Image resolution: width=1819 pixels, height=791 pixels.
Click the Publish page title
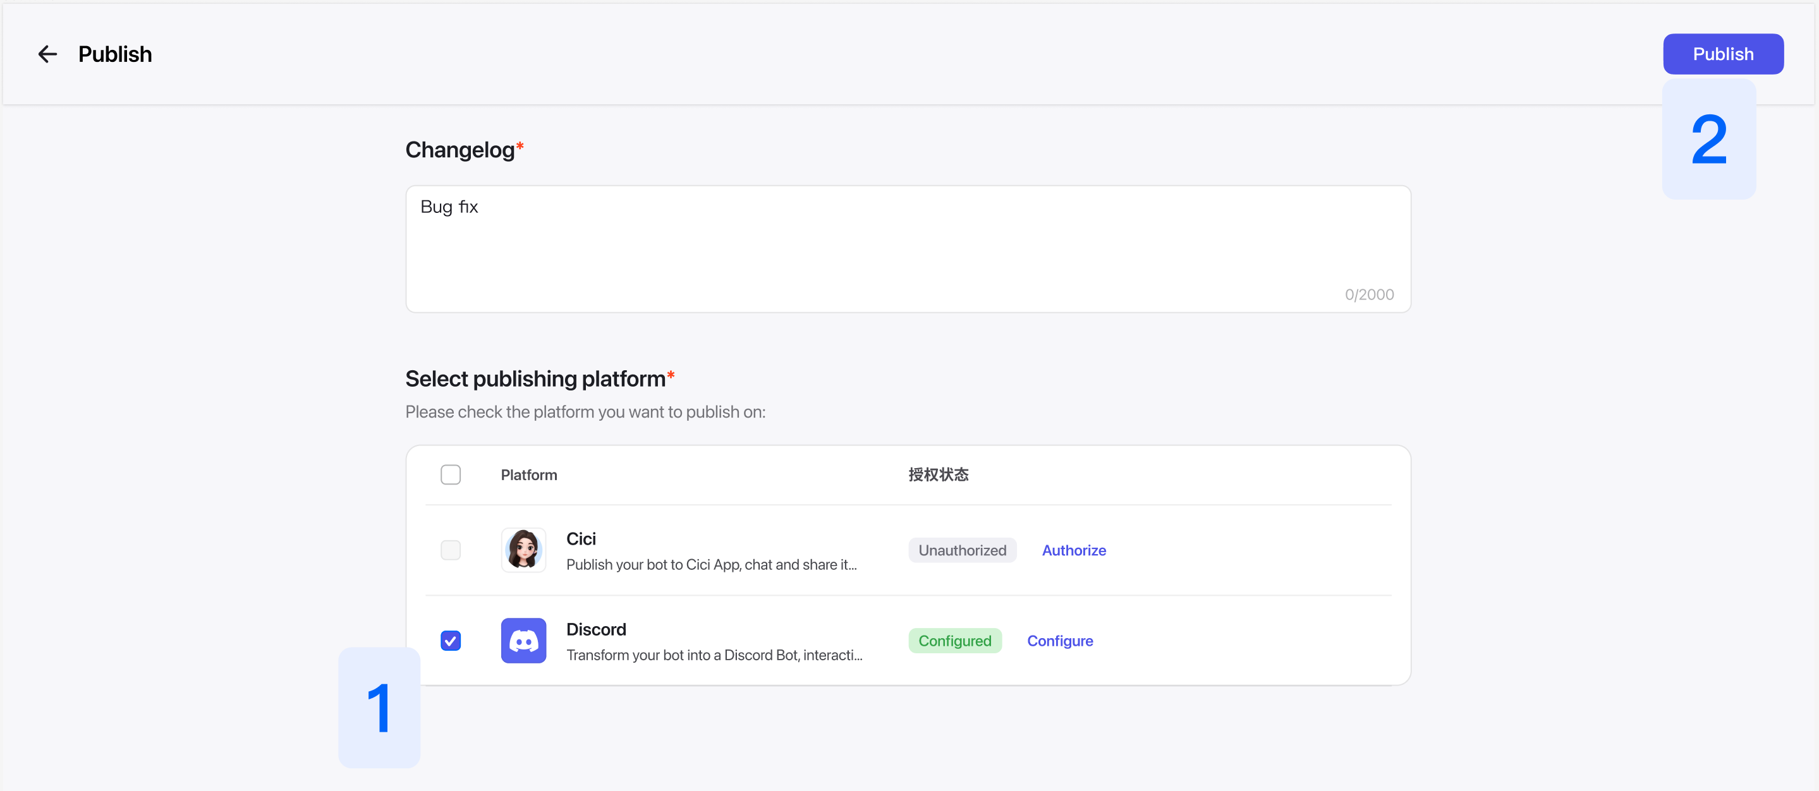(115, 54)
